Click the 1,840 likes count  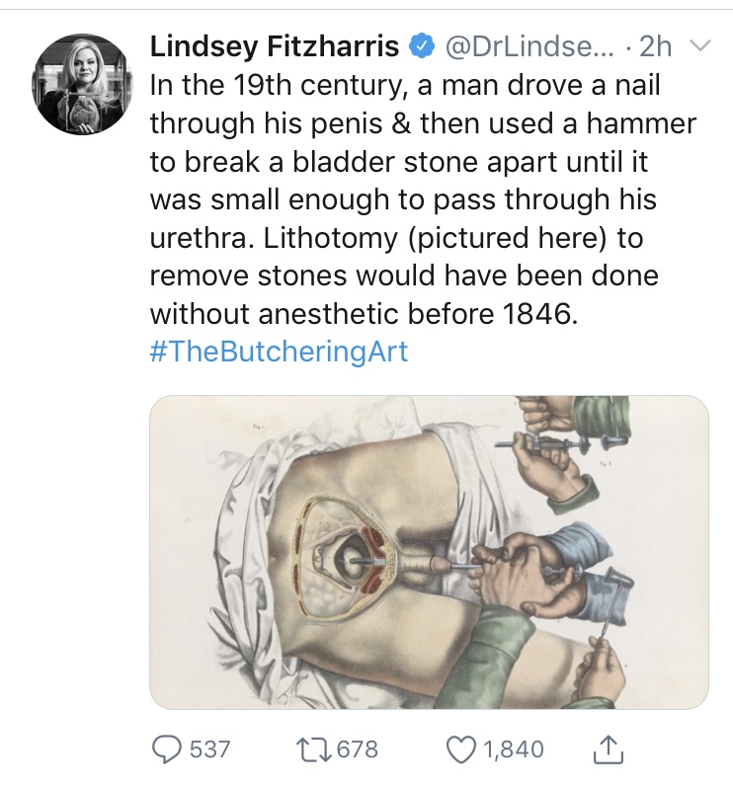513,749
